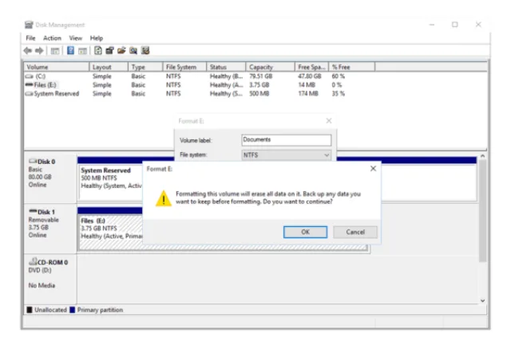The width and height of the screenshot is (511, 340).
Task: Click the last icon in the toolbar
Action: coord(145,50)
